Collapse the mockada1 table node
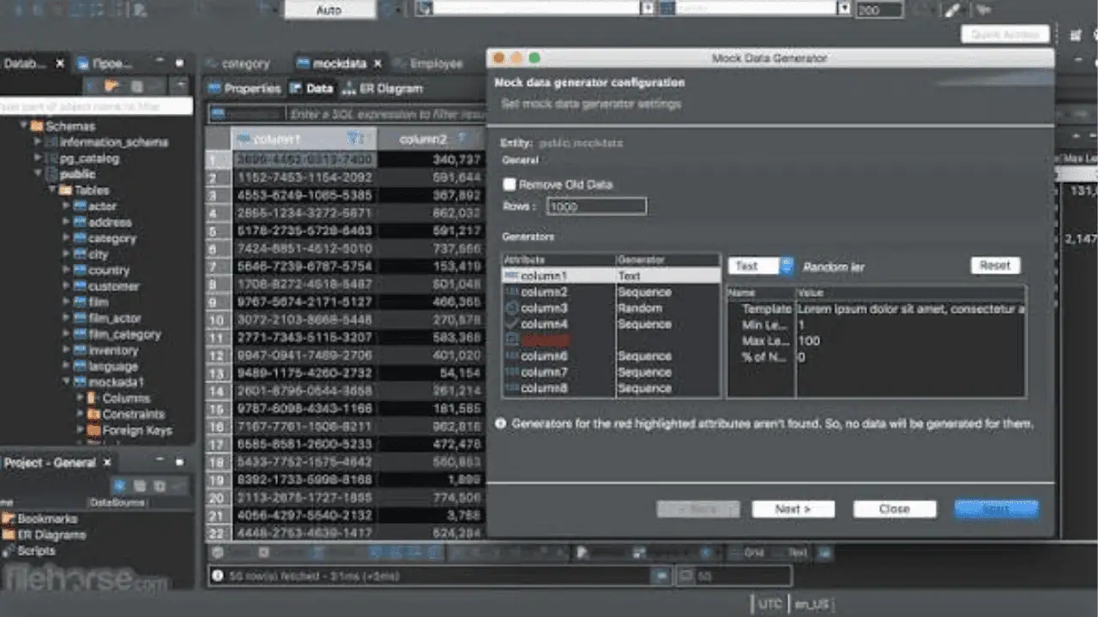The image size is (1098, 617). pos(66,382)
